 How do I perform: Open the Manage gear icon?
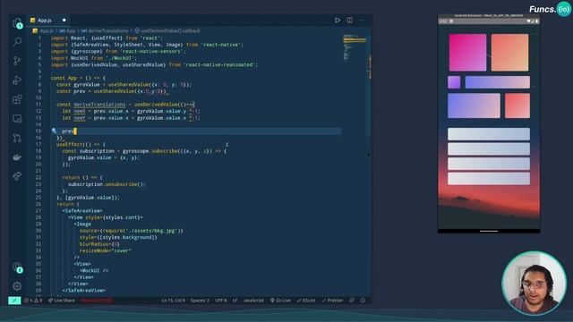(17, 286)
